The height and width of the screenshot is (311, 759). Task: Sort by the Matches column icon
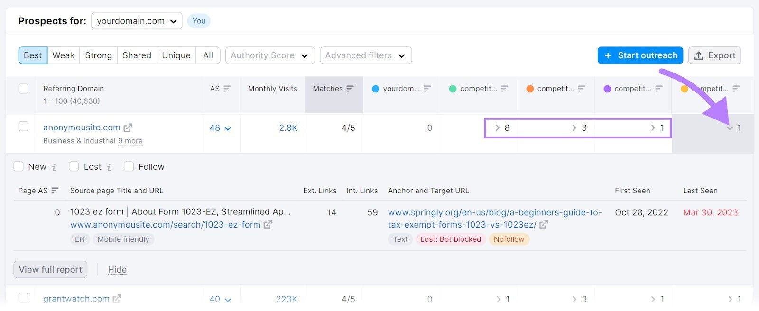(x=350, y=89)
